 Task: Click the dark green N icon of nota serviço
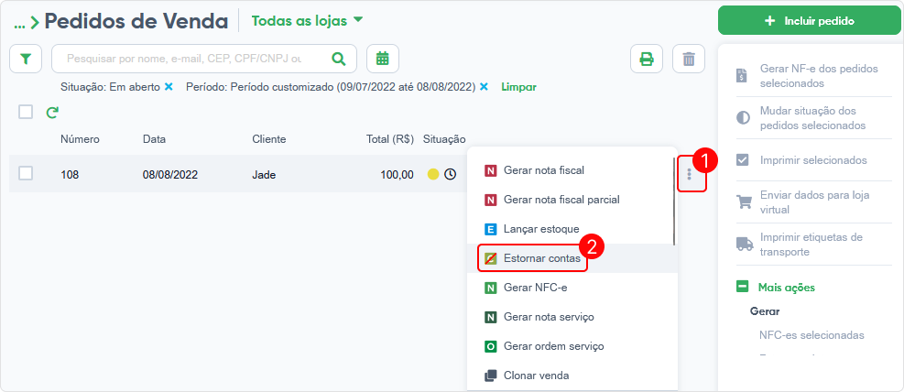[491, 317]
